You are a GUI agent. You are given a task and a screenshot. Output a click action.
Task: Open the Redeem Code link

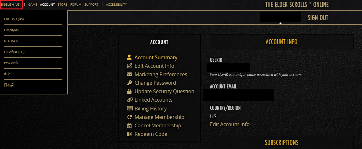point(151,134)
